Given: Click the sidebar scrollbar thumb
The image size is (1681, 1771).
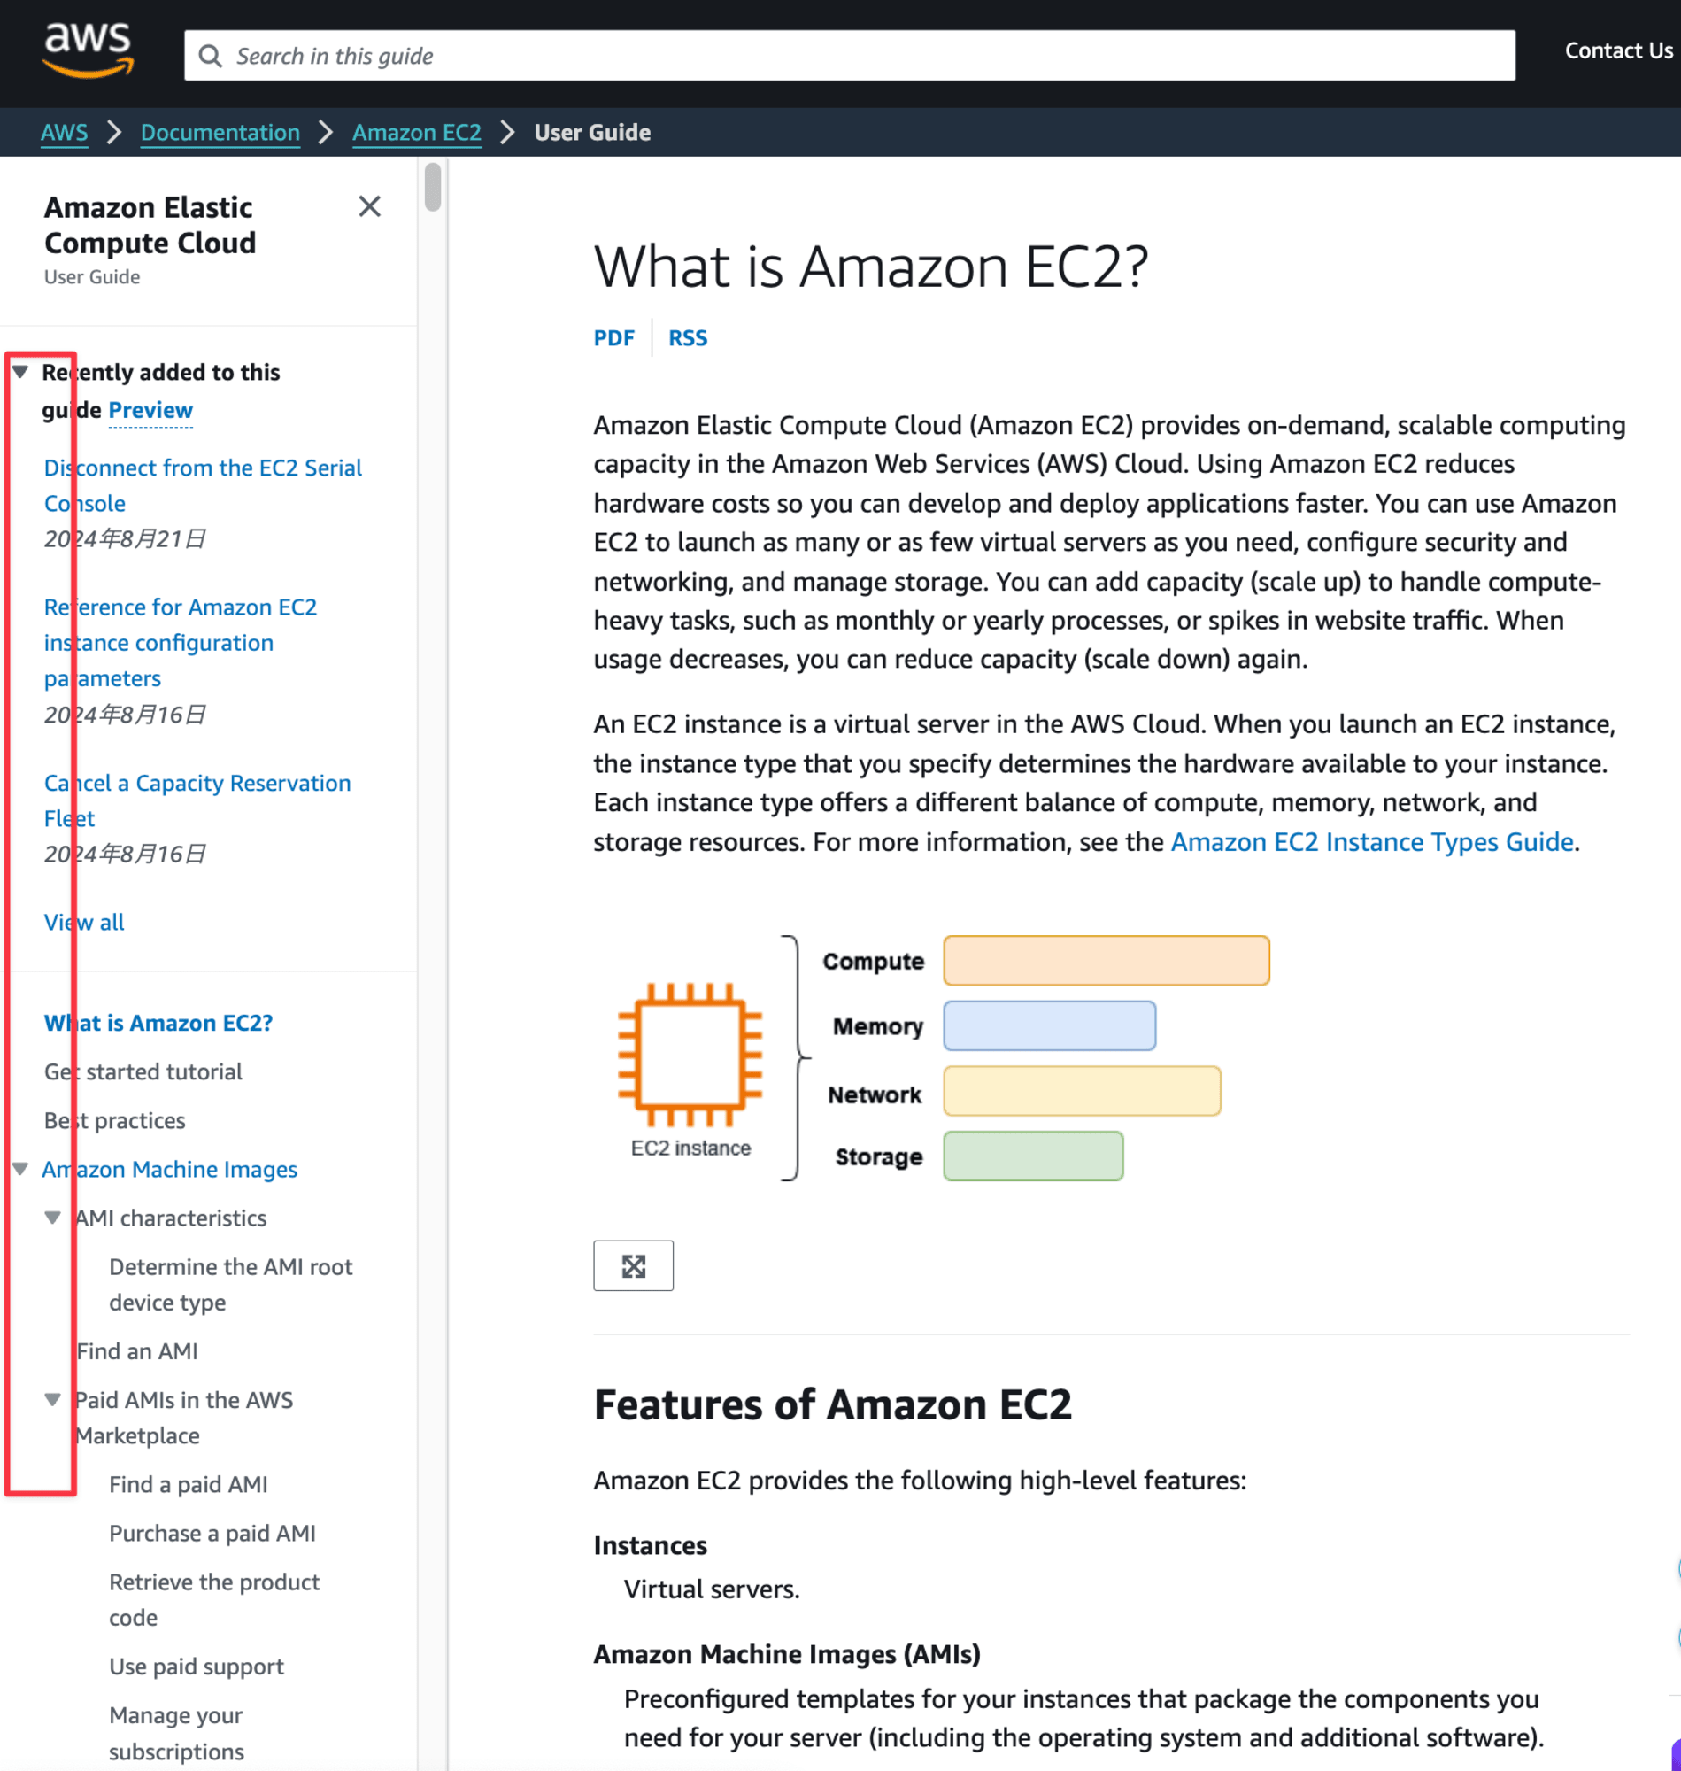Looking at the screenshot, I should point(433,187).
